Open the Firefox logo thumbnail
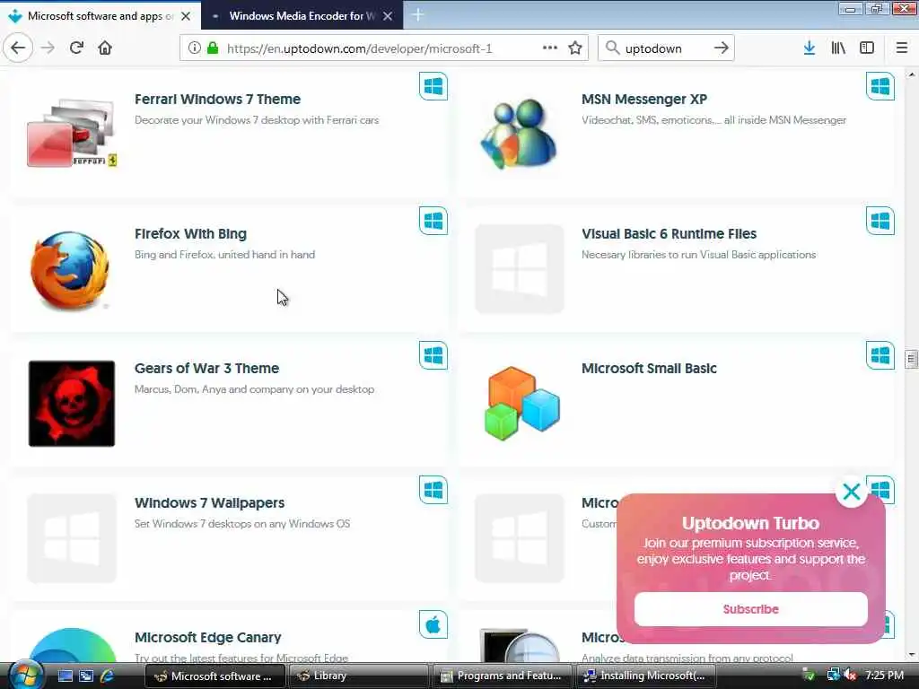The height and width of the screenshot is (689, 919). click(70, 269)
